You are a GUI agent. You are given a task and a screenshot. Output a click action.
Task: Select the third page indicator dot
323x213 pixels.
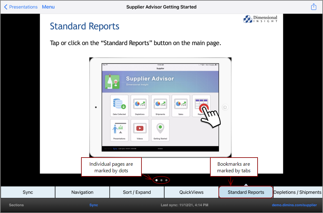click(166, 180)
